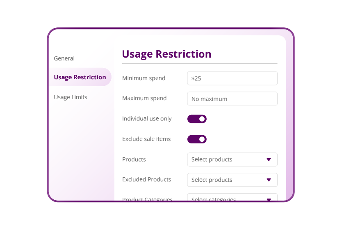Click the Maximum spend input field
342x230 pixels.
(x=232, y=98)
